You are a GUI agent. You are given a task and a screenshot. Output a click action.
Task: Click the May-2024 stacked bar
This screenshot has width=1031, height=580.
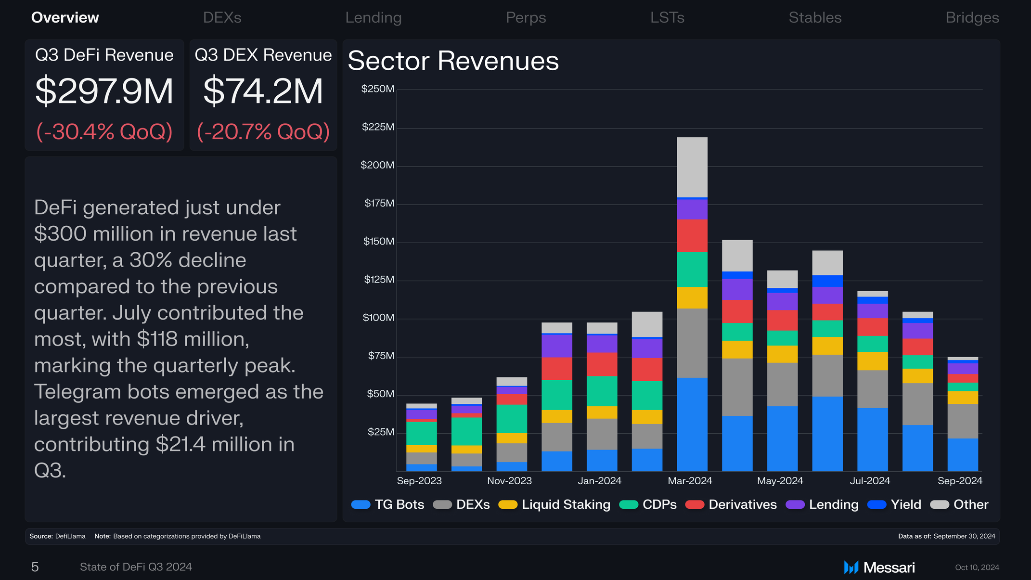point(782,371)
